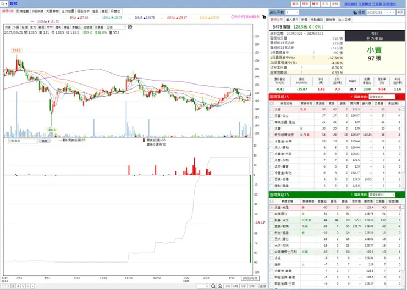407x290 pixels.
Task: Toggle the lock icon beside 日期
Action: tap(355, 13)
